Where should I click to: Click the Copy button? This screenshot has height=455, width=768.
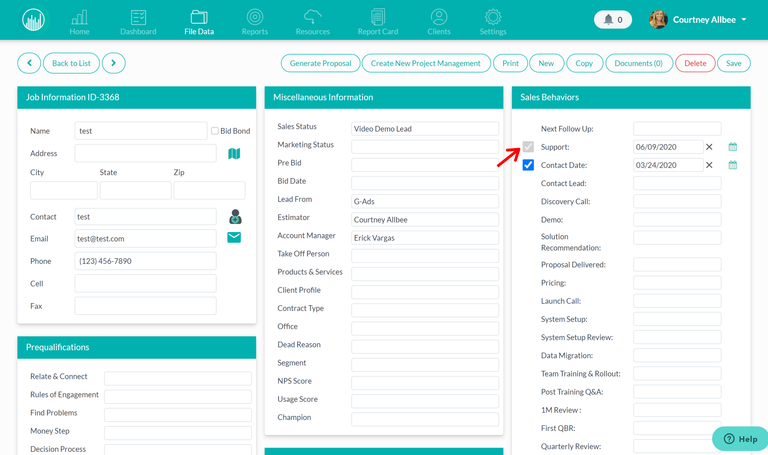pyautogui.click(x=584, y=63)
